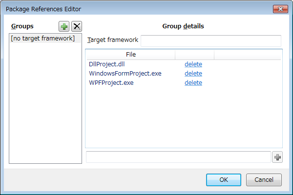
Task: Click the new file reference text box
Action: coord(178,157)
